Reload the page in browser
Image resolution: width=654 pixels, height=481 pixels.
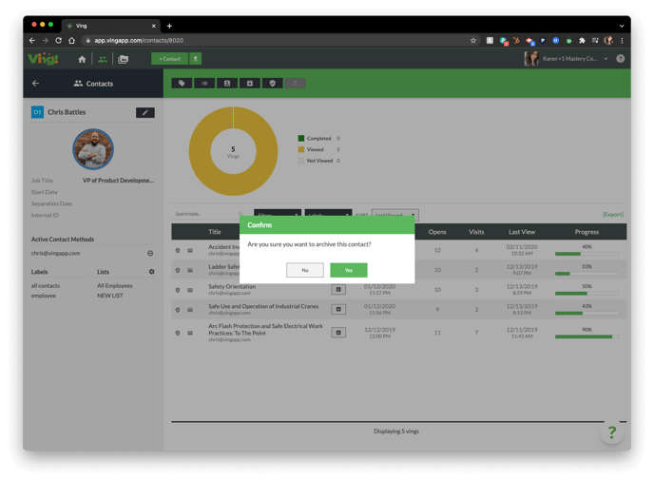click(x=58, y=41)
